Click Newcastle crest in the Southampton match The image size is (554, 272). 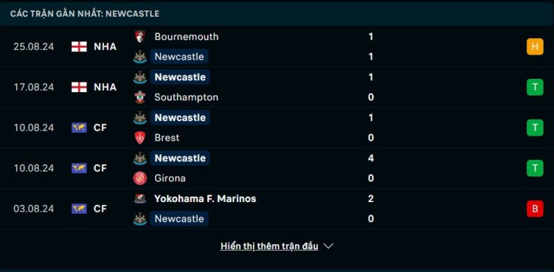point(140,77)
